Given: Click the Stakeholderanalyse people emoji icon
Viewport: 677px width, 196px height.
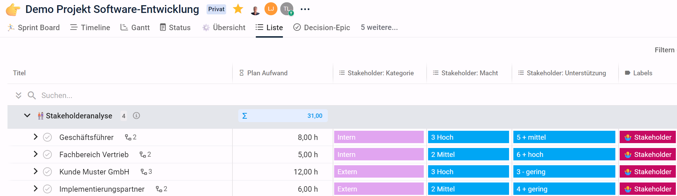Looking at the screenshot, I should click(x=41, y=116).
